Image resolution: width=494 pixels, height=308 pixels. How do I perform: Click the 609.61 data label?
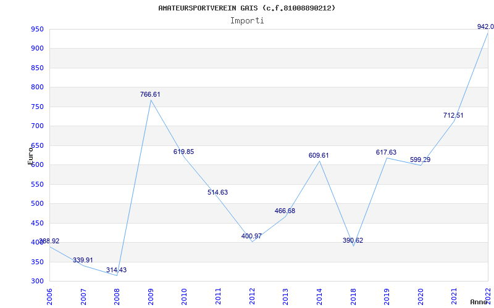[319, 155]
